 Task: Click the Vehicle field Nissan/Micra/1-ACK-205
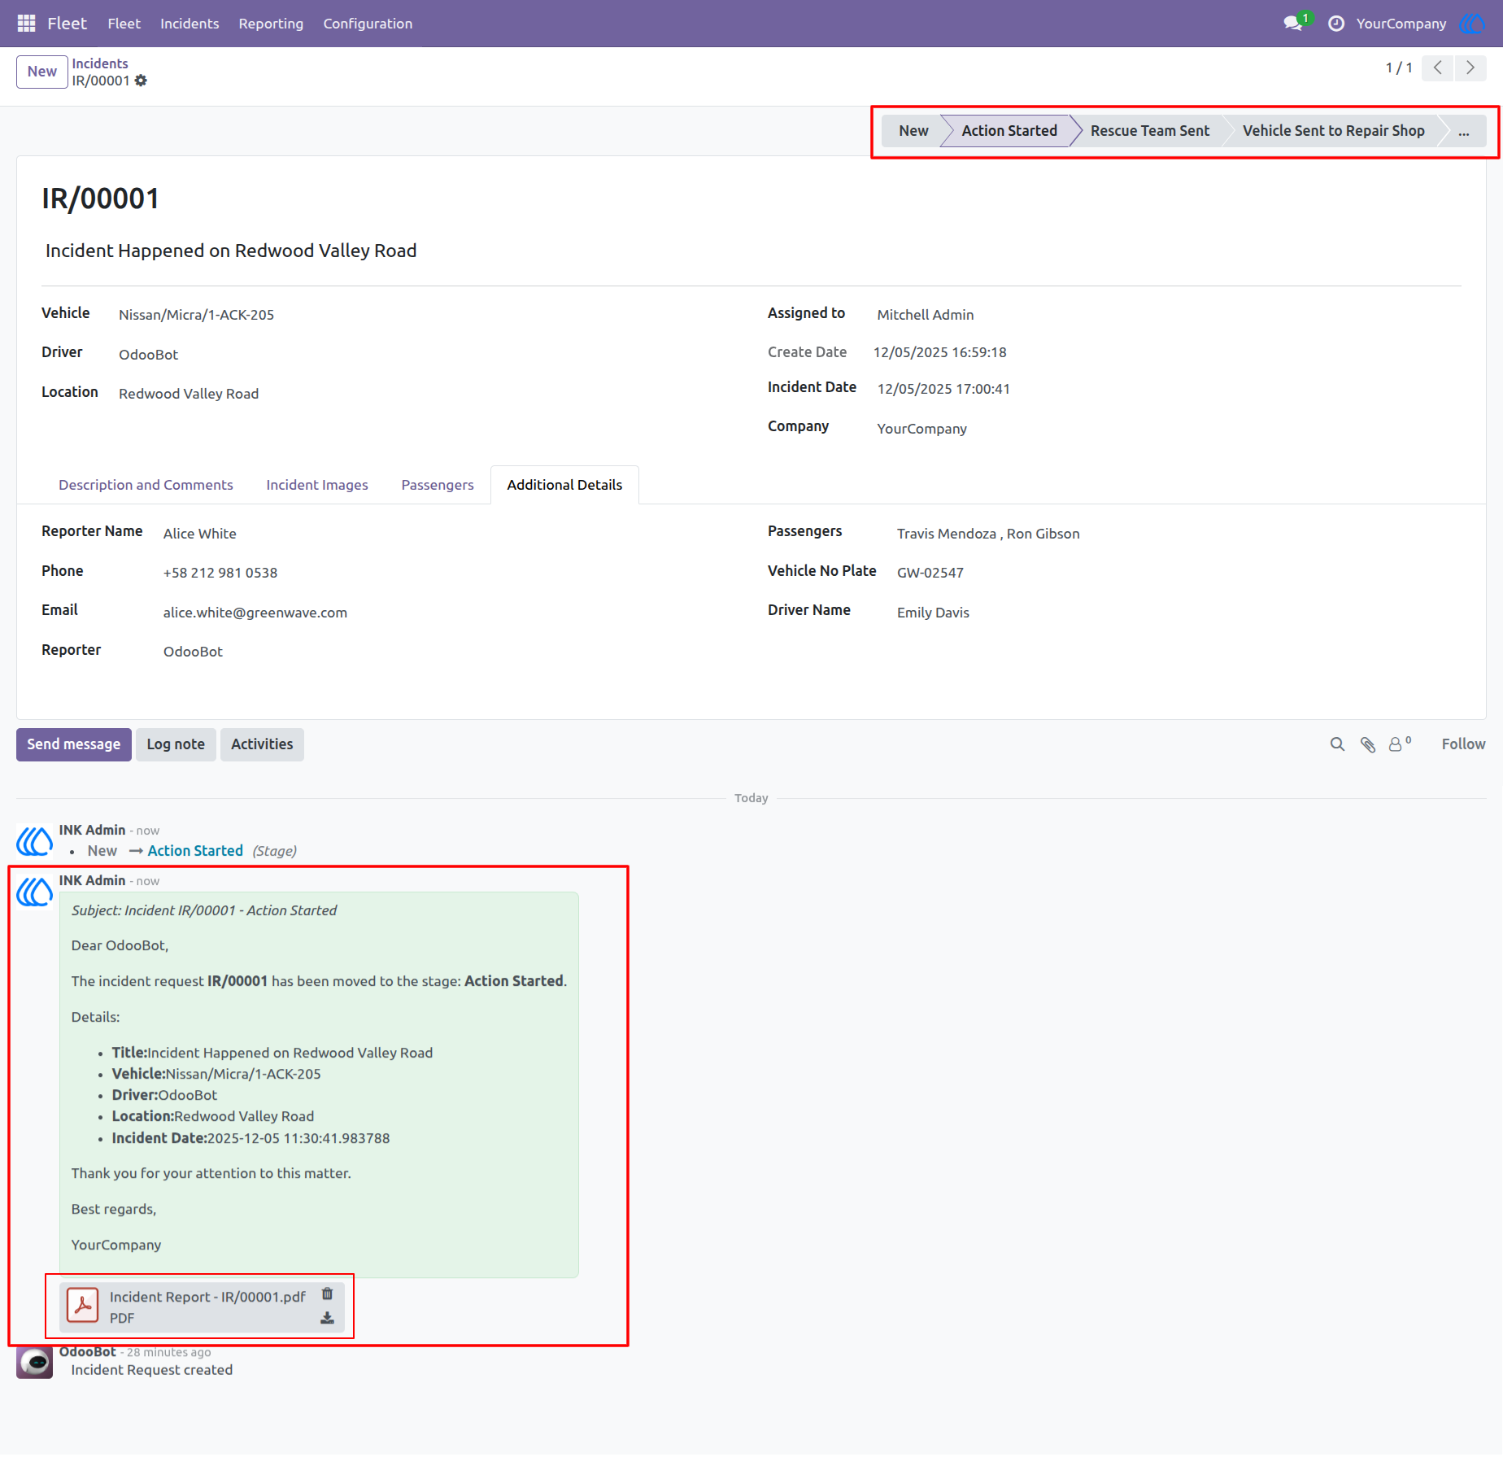tap(196, 315)
